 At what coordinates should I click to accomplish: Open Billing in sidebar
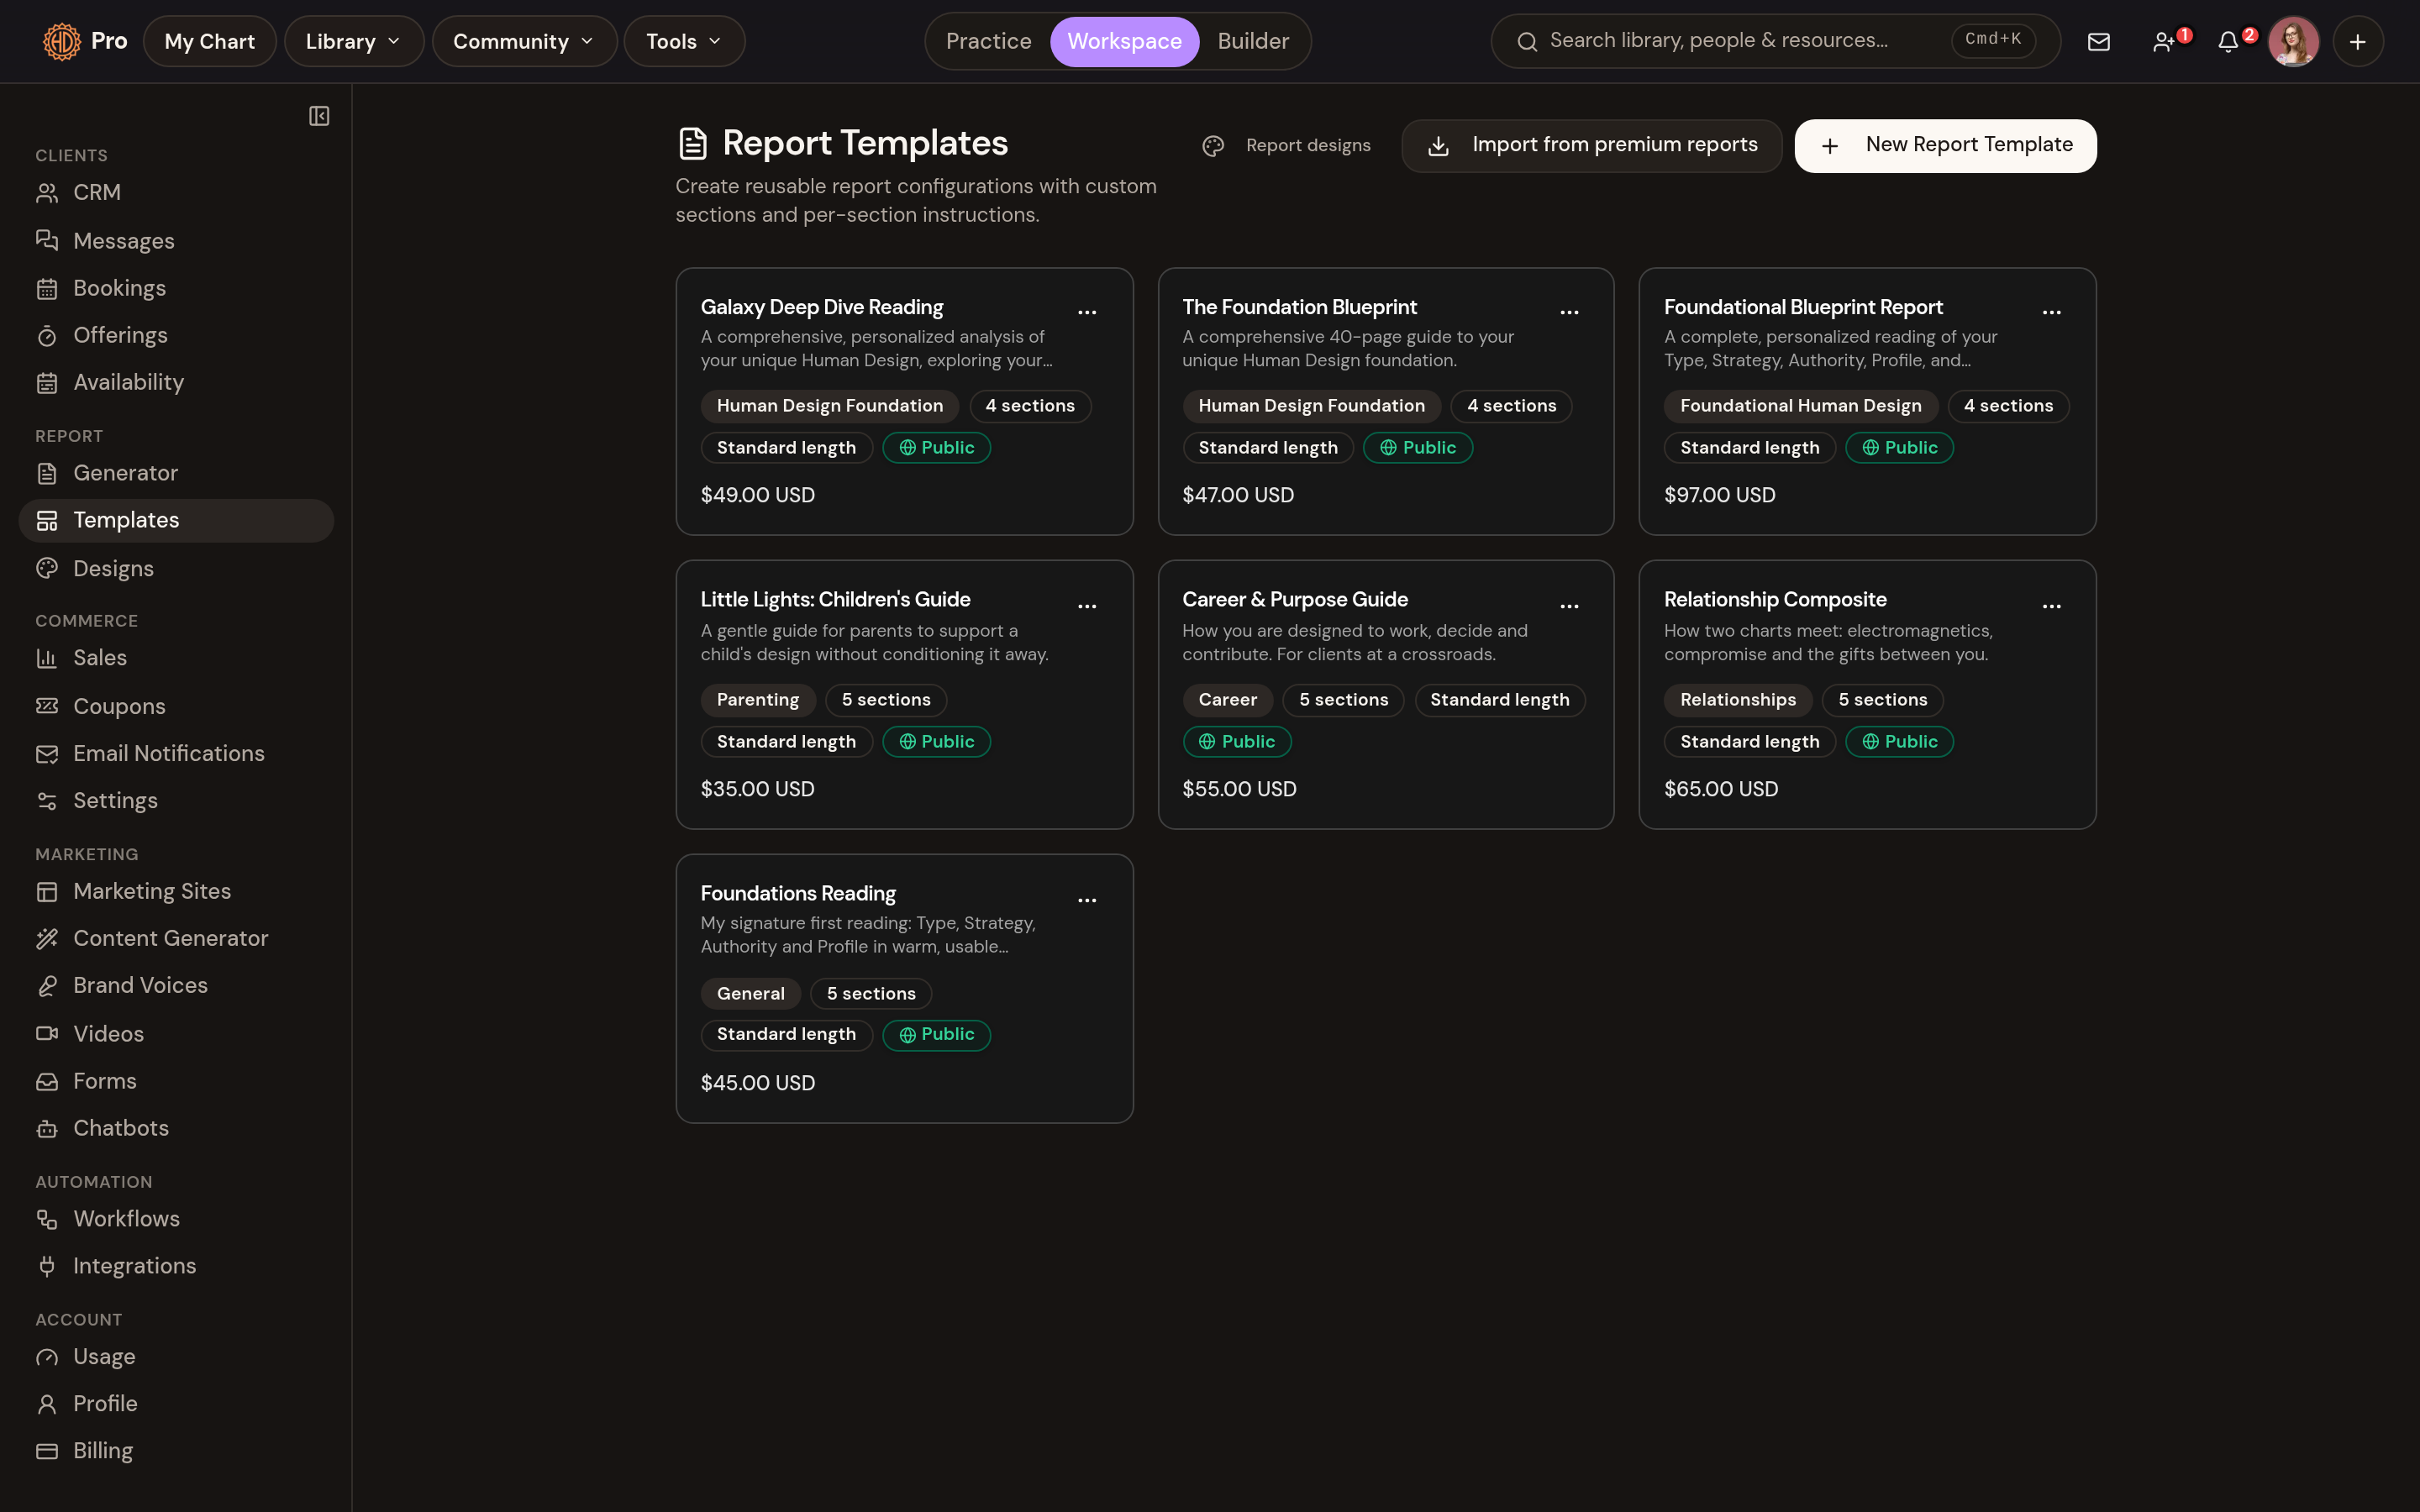coord(176,1450)
